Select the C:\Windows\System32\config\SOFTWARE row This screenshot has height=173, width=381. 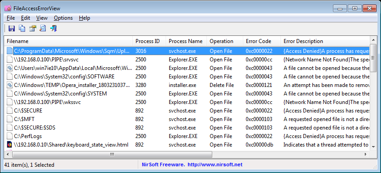(187, 77)
